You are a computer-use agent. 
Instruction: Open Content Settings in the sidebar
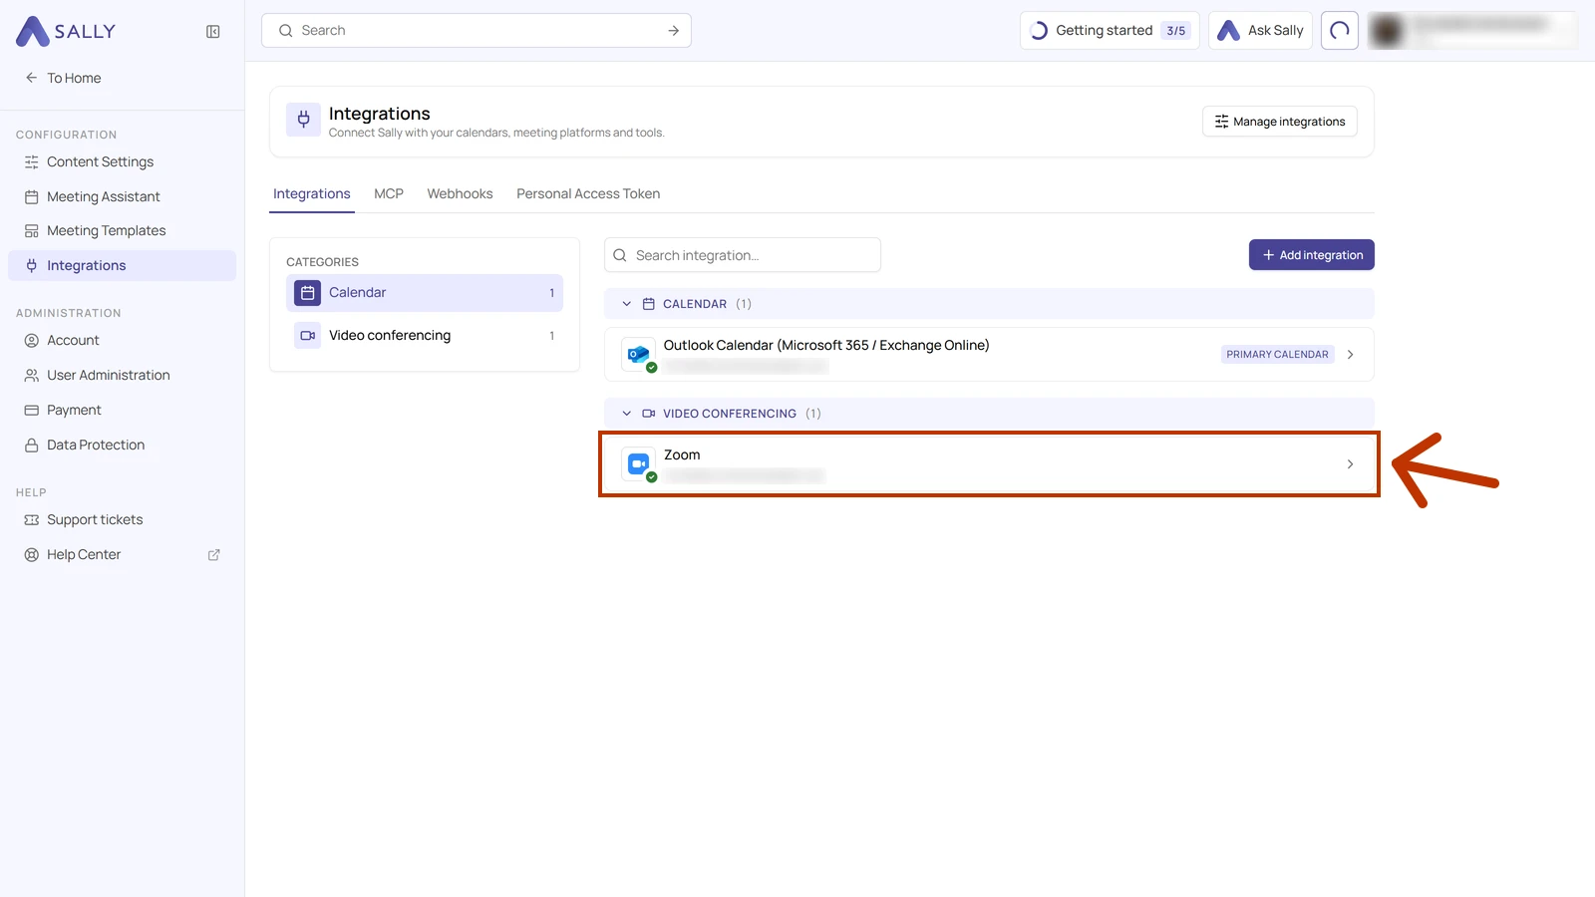pyautogui.click(x=122, y=161)
